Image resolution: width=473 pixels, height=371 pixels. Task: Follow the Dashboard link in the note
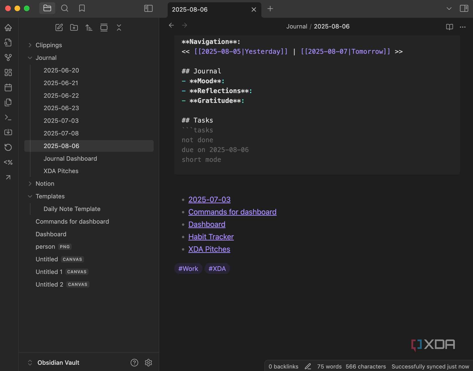(x=207, y=224)
